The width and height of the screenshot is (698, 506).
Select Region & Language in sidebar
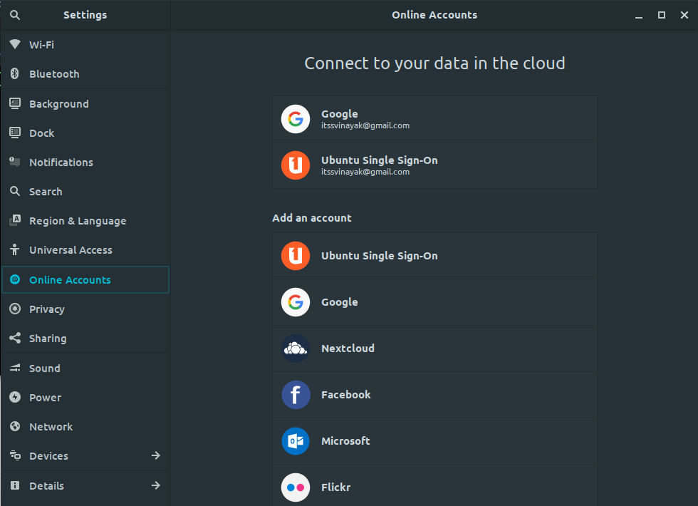78,221
